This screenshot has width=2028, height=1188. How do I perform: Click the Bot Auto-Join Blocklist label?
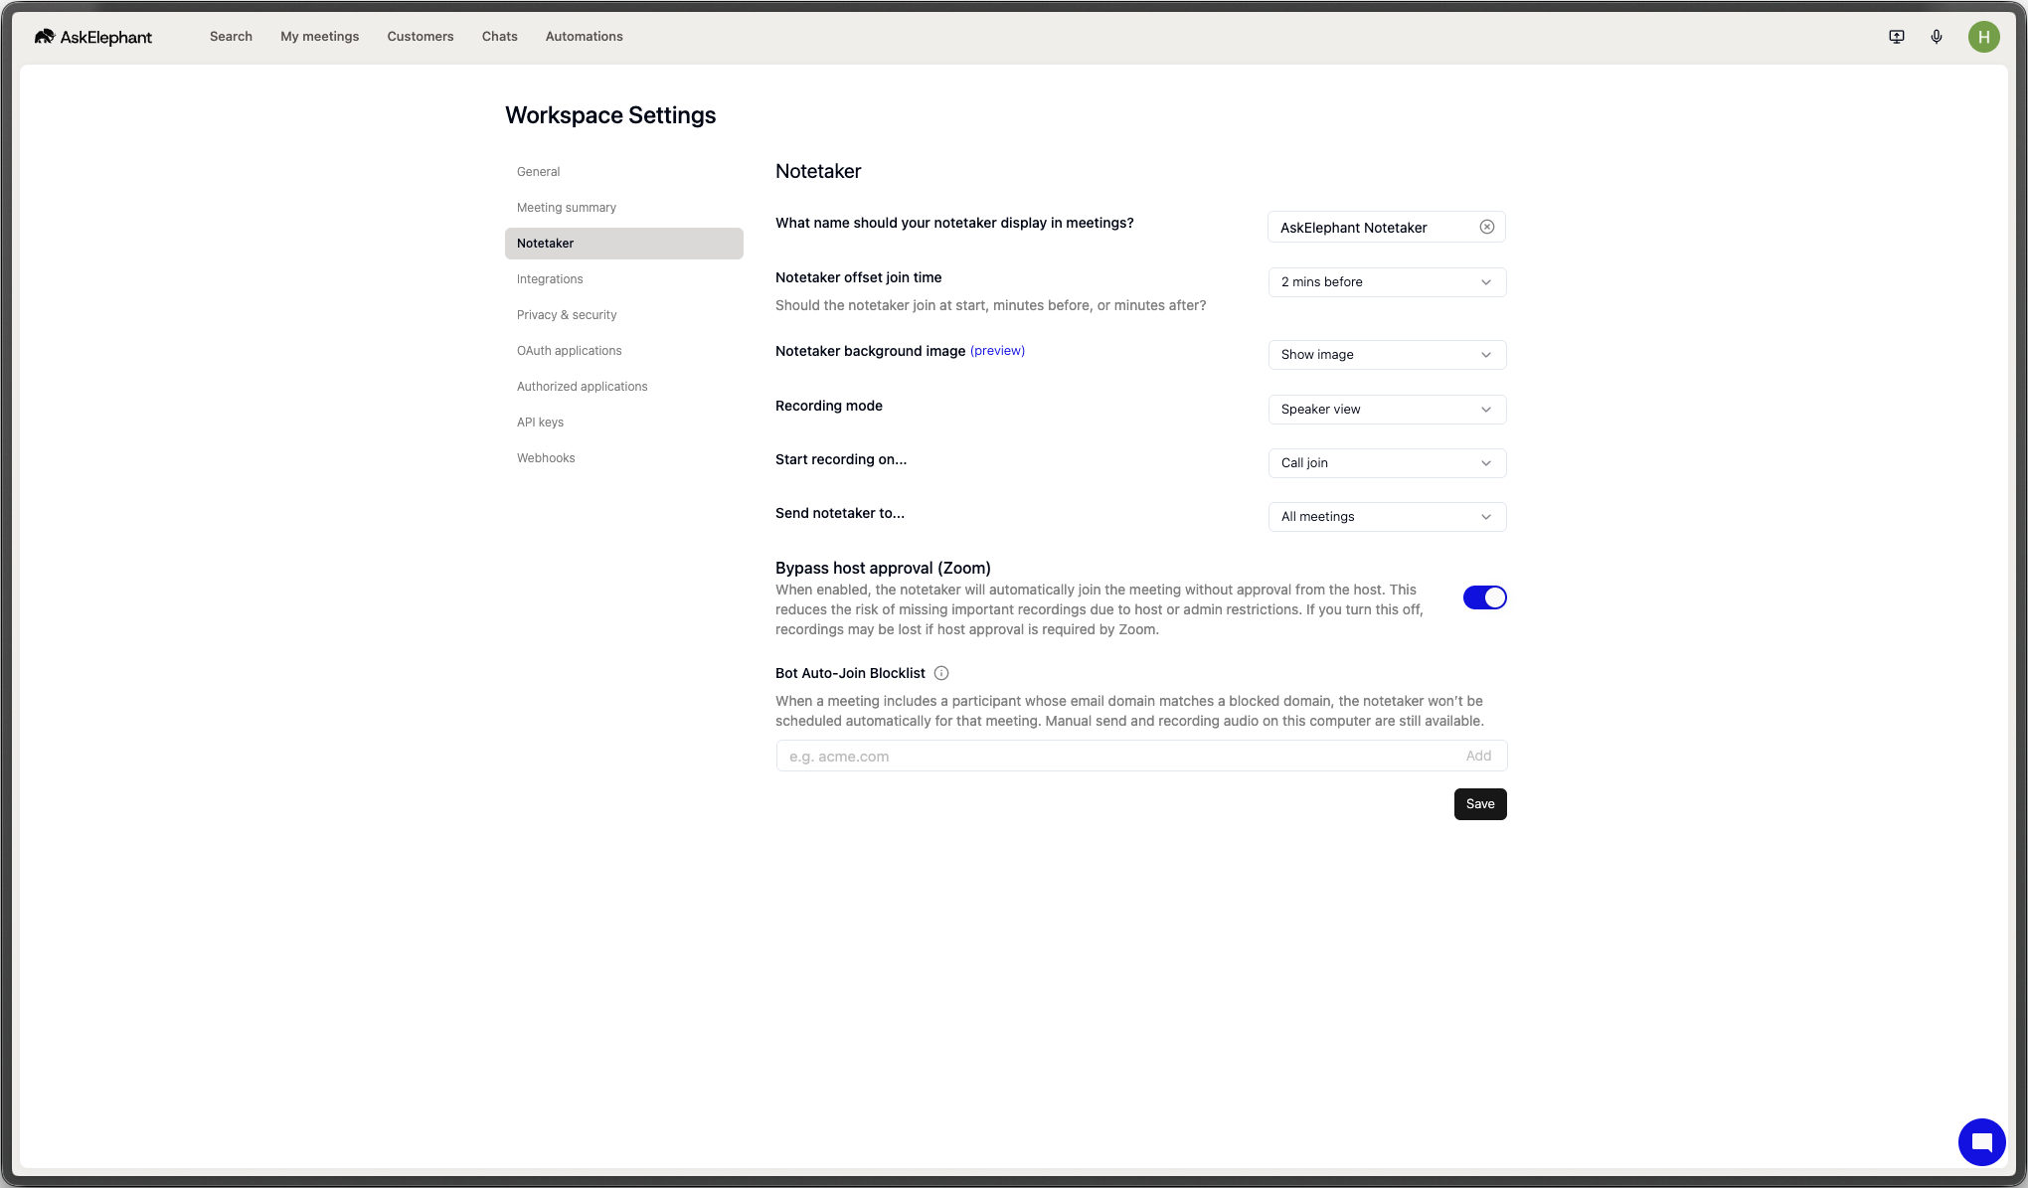click(850, 673)
